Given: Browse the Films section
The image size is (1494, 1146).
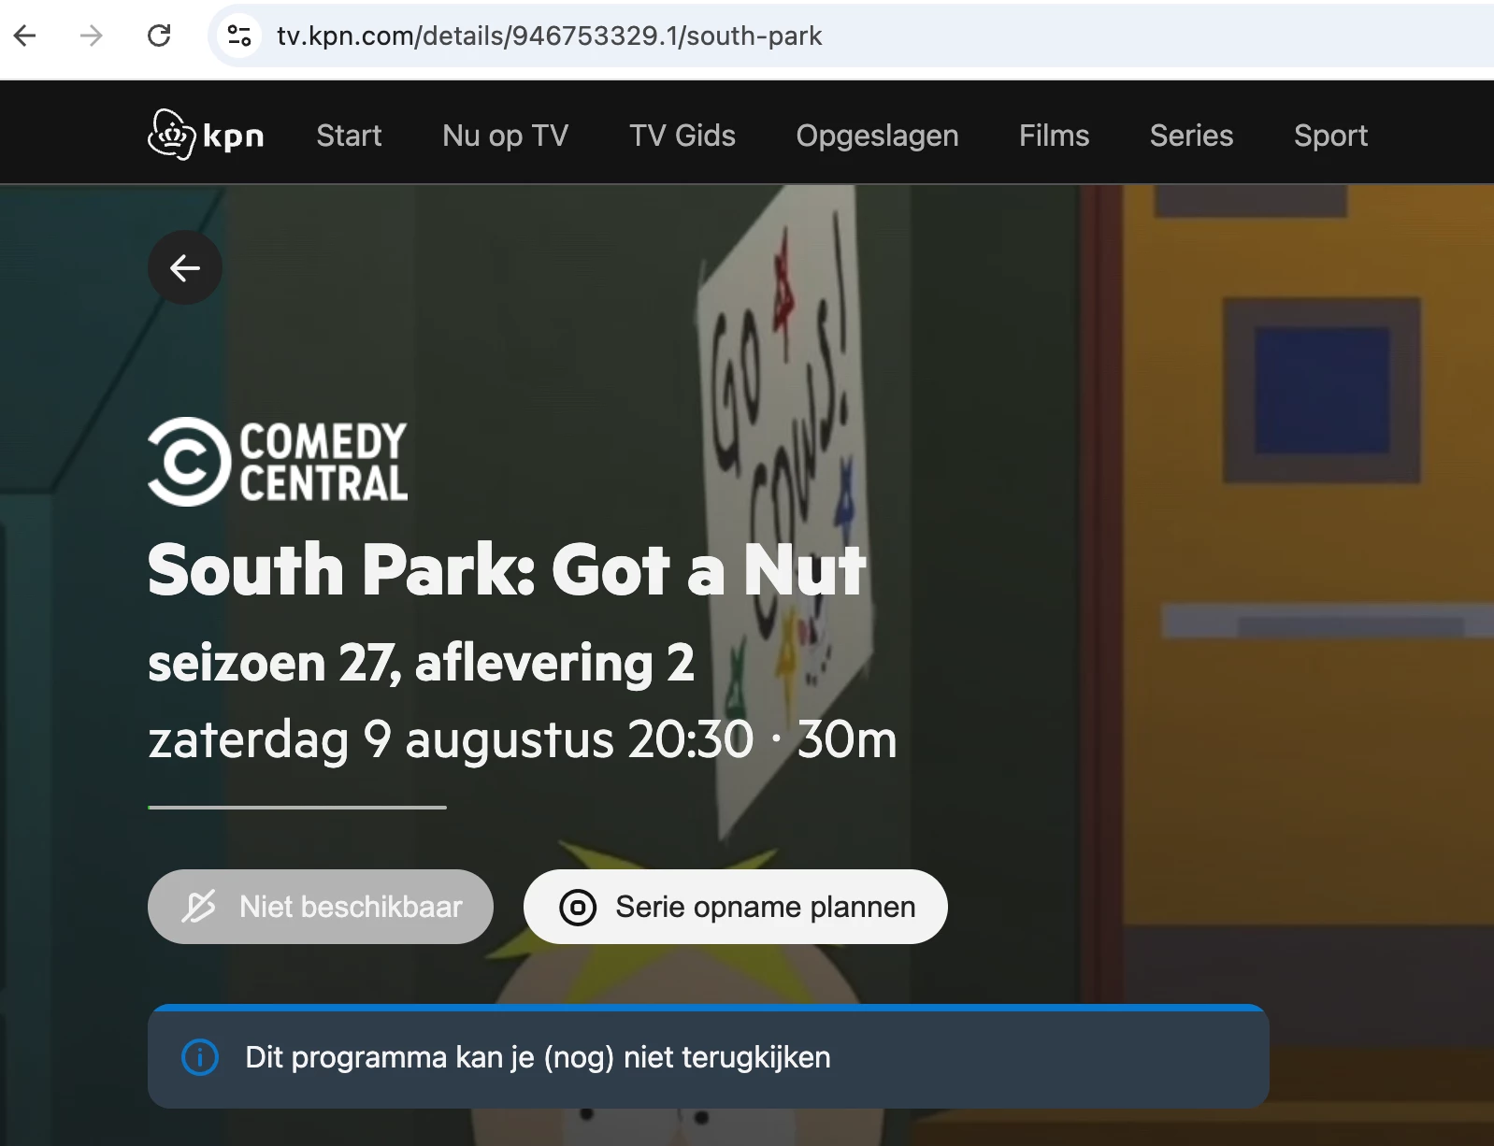Looking at the screenshot, I should tap(1055, 136).
